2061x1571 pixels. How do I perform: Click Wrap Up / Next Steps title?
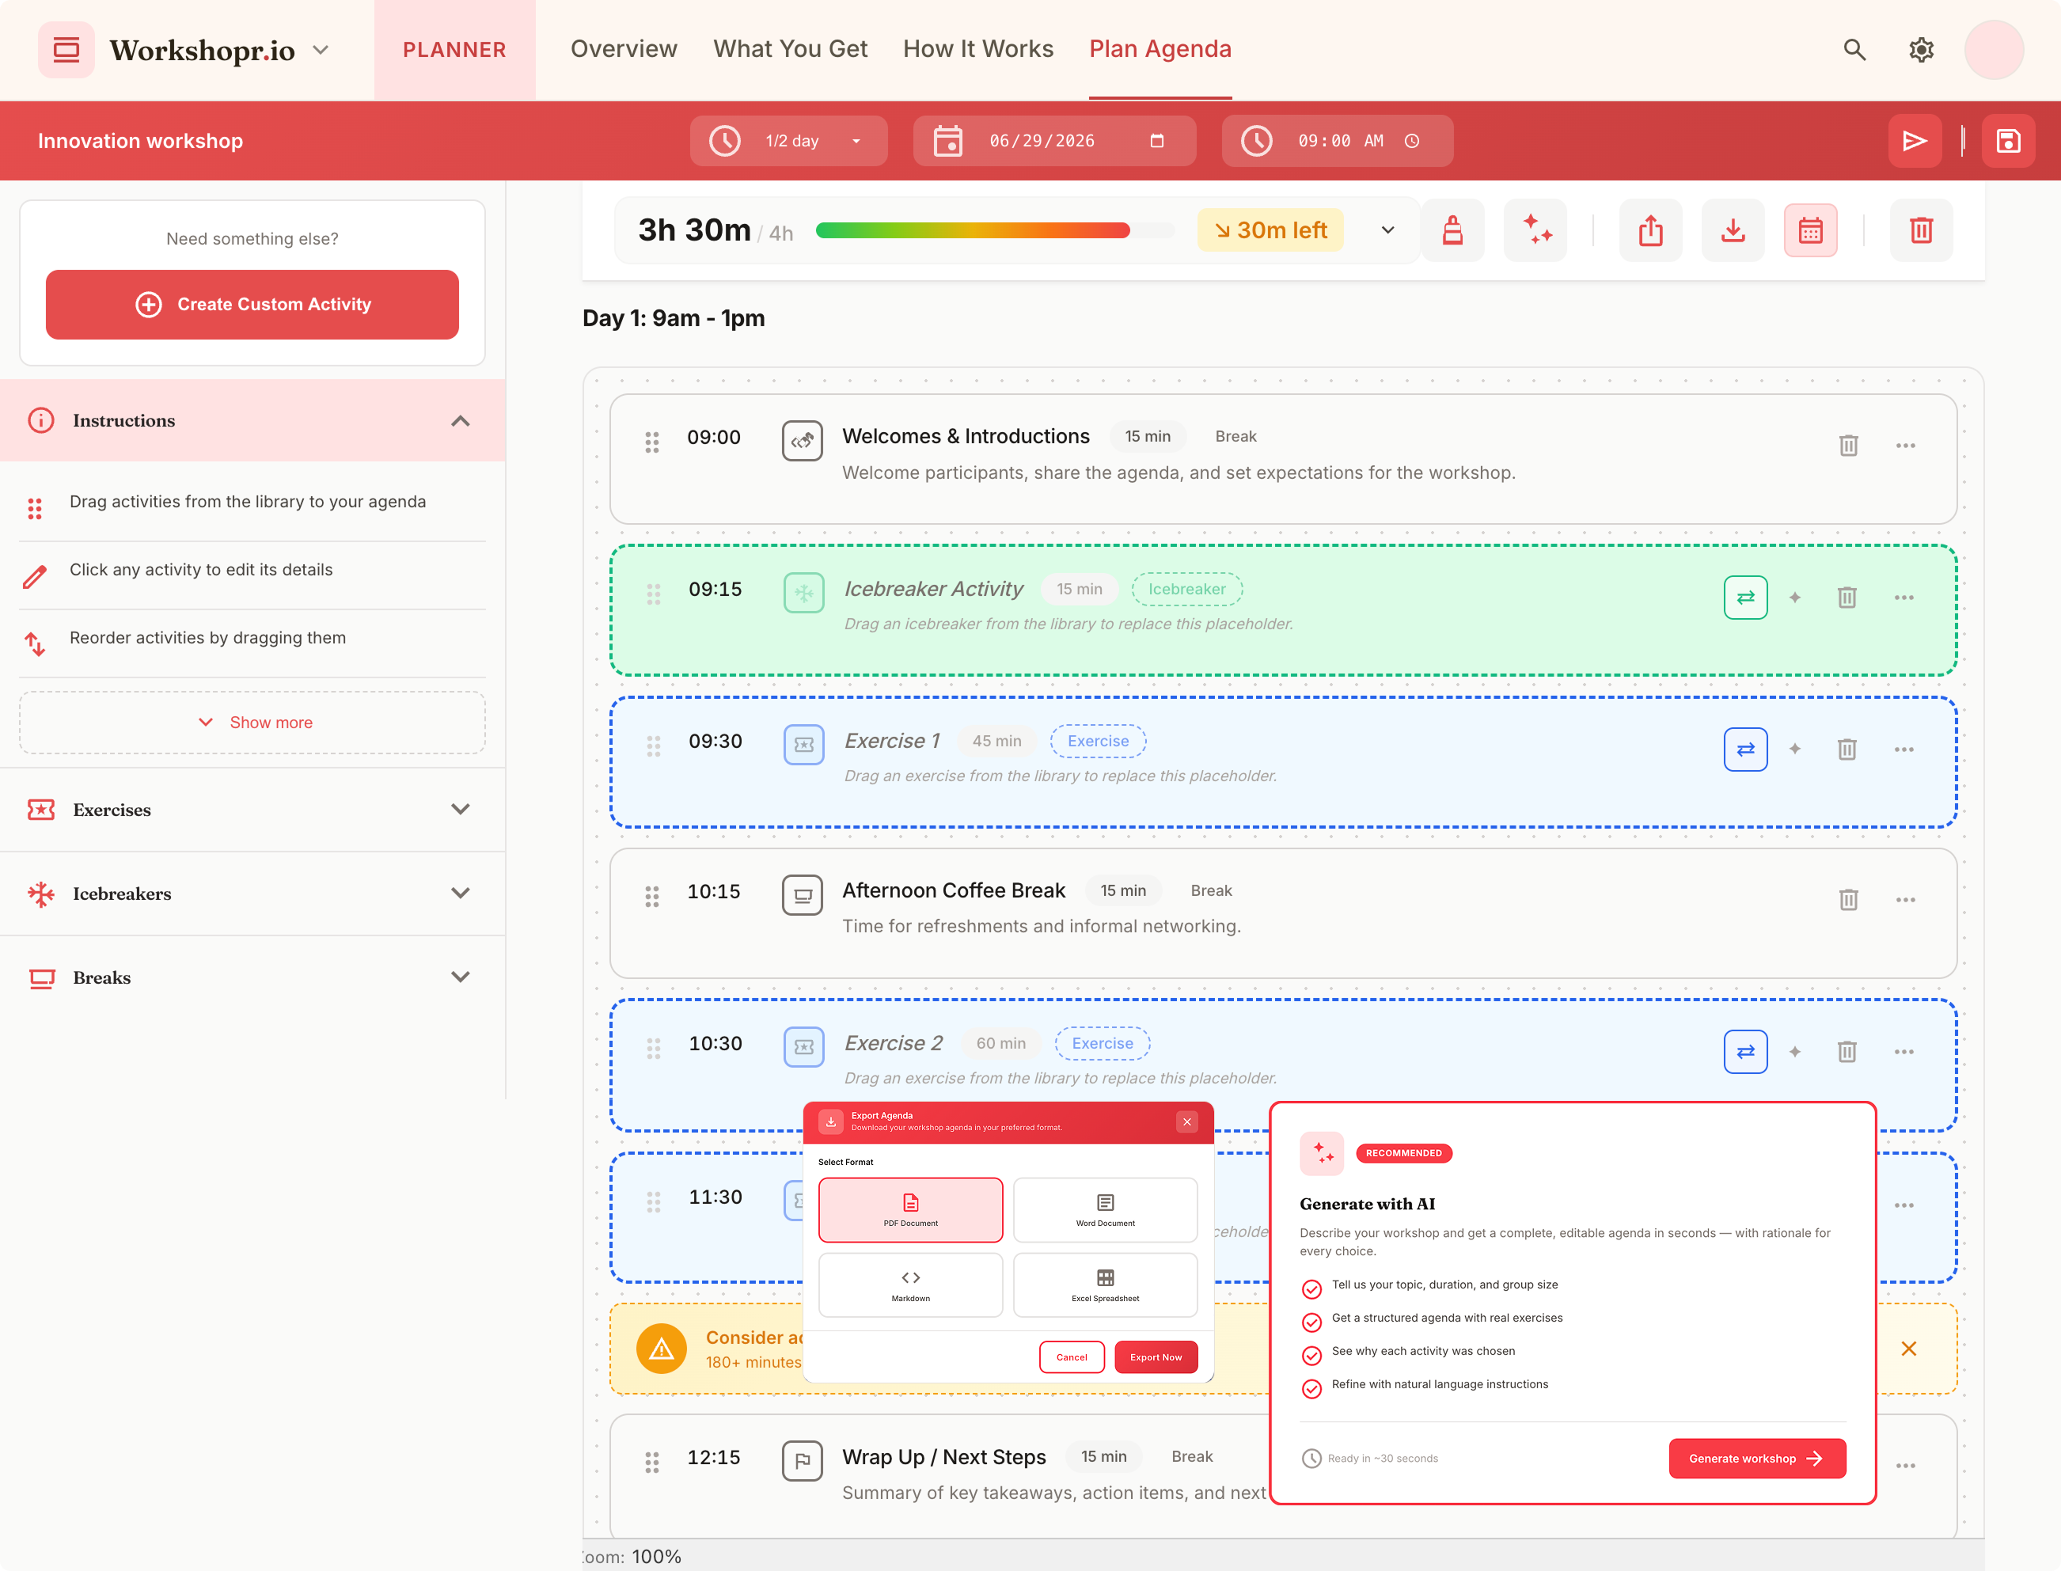tap(943, 1457)
